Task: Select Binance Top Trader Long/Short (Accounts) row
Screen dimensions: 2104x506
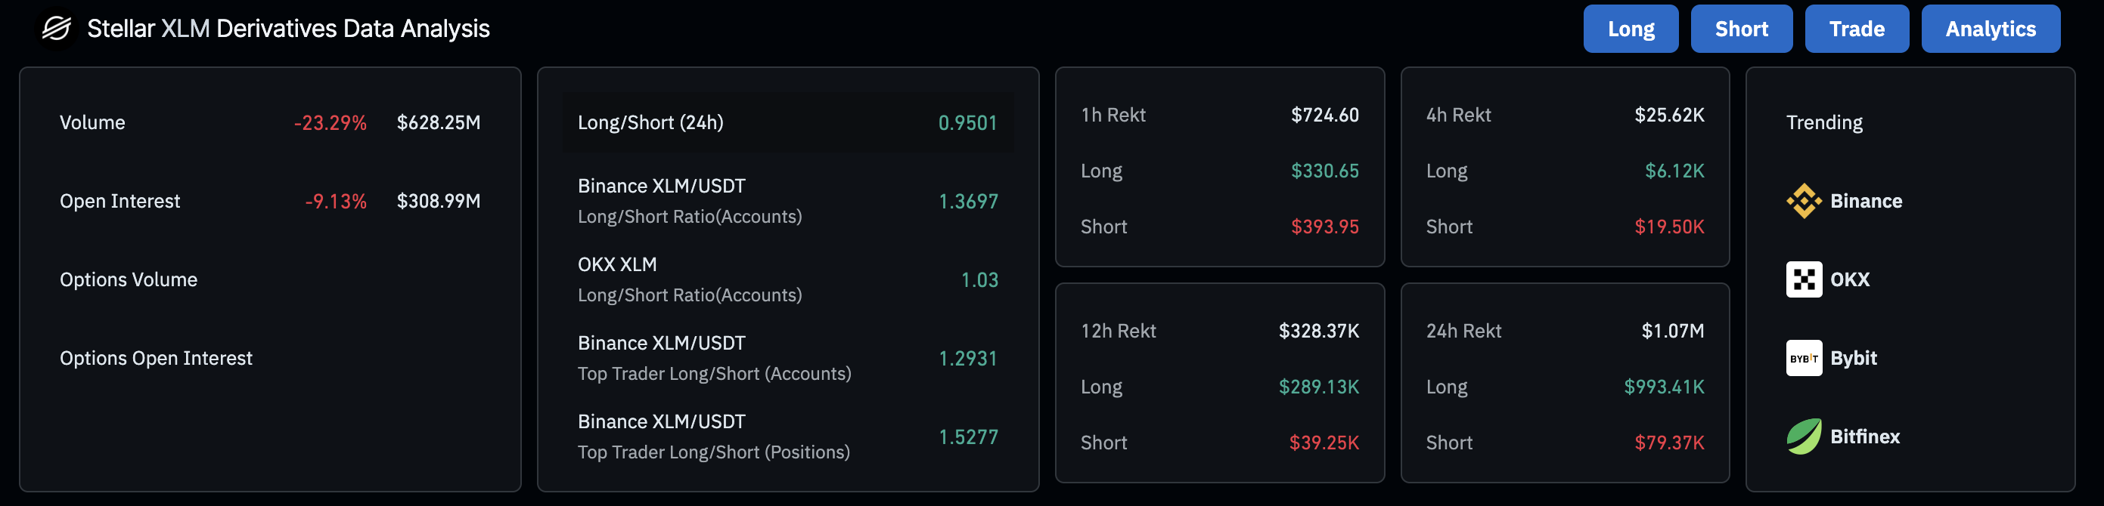Action: [x=787, y=358]
